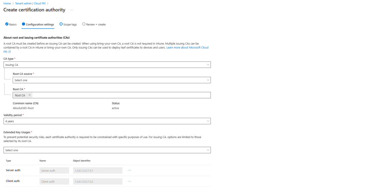Click the Client auth object identifier field
Image resolution: width=366 pixels, height=187 pixels.
(x=97, y=182)
